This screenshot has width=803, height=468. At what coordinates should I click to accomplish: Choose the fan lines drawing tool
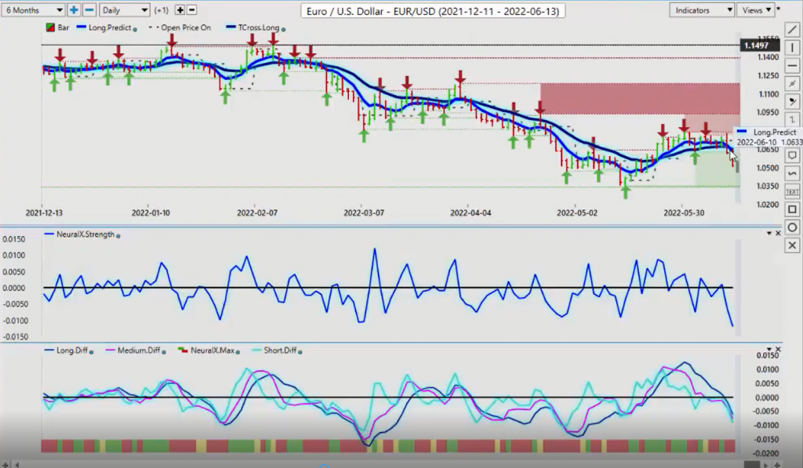pyautogui.click(x=792, y=101)
